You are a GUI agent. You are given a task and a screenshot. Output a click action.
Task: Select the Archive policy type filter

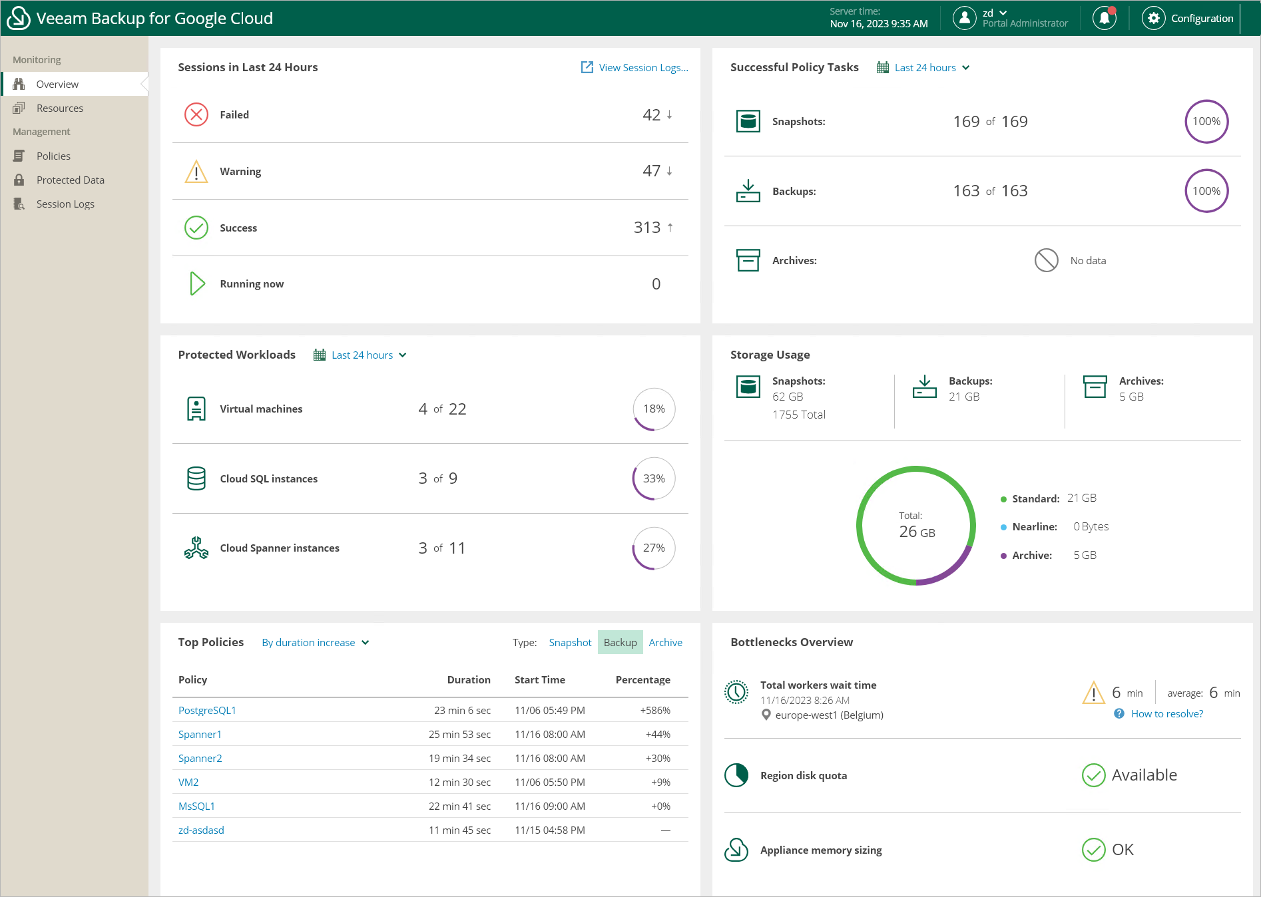coord(665,643)
